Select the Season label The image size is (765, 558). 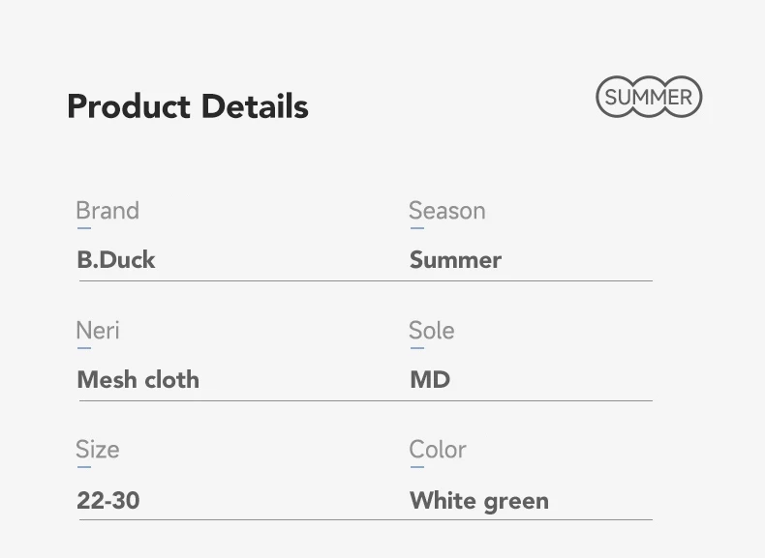(447, 211)
